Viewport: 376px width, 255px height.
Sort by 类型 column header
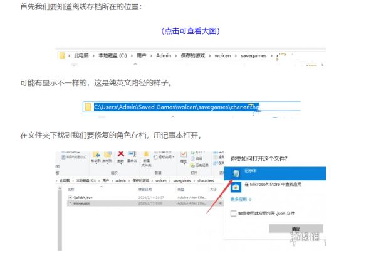181,190
